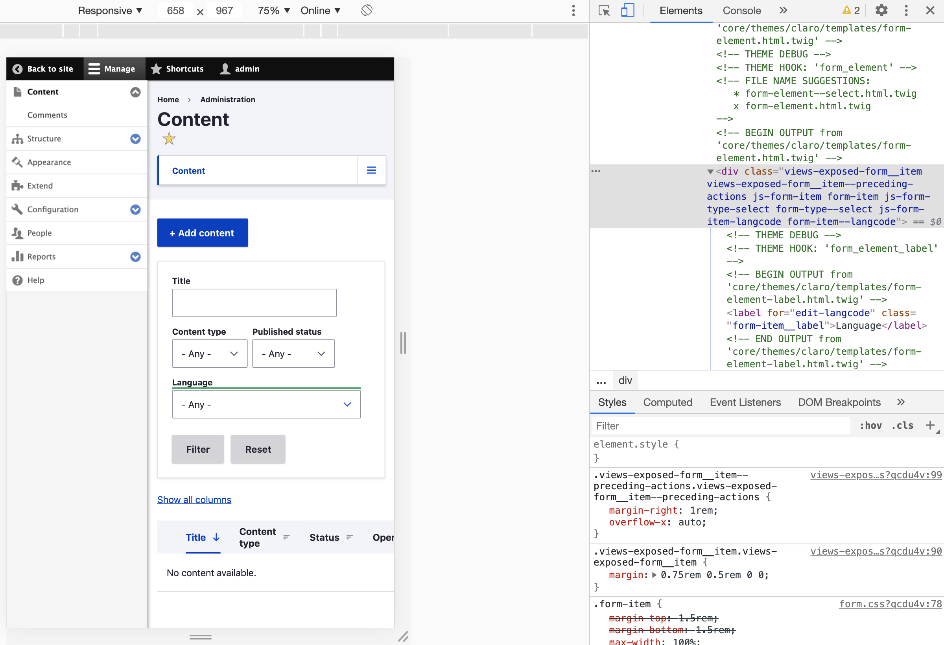The height and width of the screenshot is (645, 944).
Task: Open DevTools settings gear
Action: 881,10
